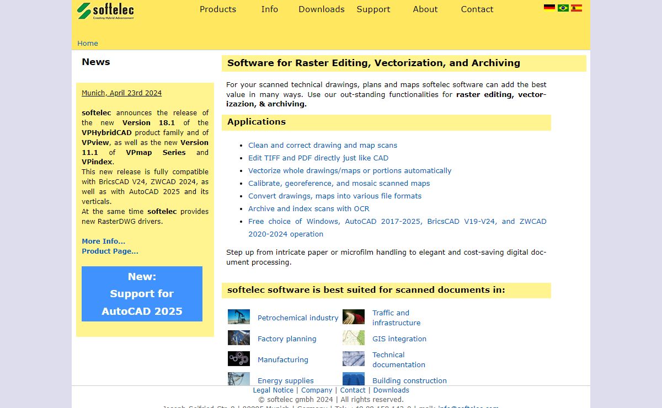
Task: Open the About menu
Action: coord(425,9)
